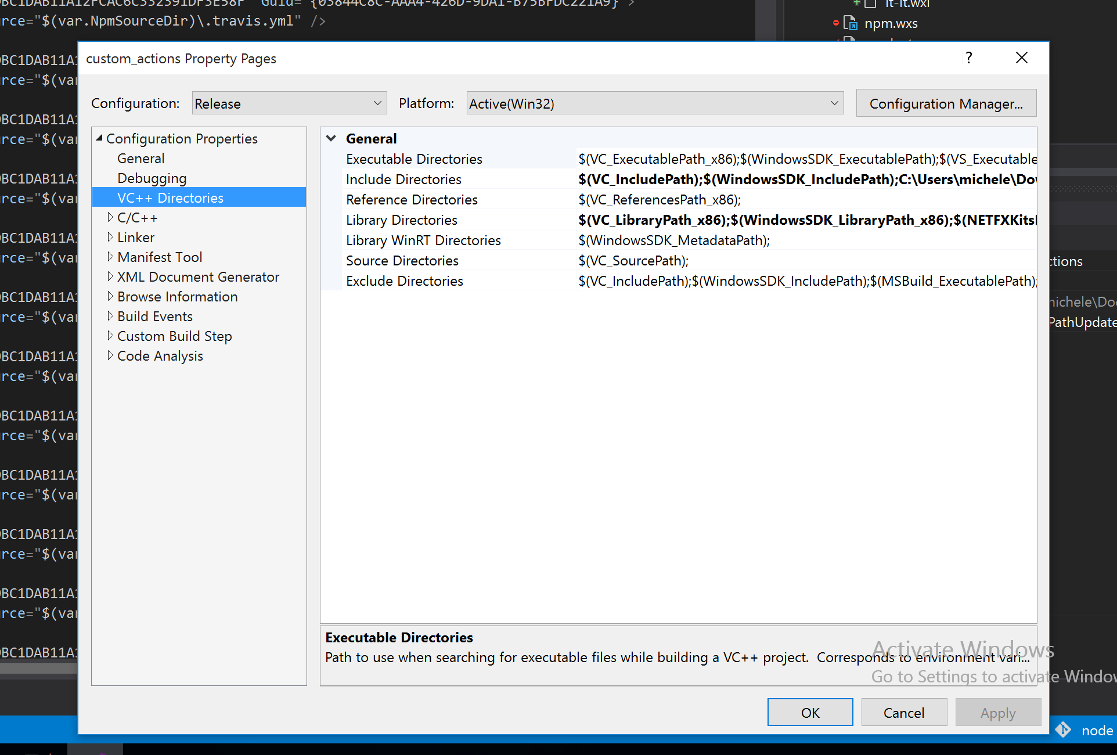1117x755 pixels.
Task: Click the Cancel button
Action: (904, 713)
